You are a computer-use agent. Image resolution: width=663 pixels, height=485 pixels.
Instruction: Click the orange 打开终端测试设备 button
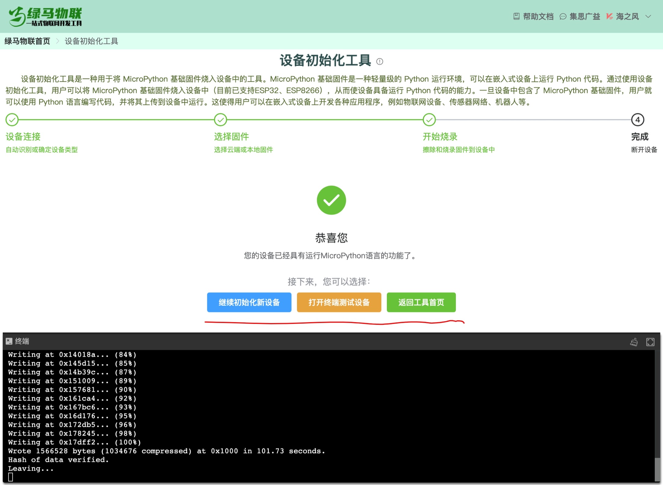[339, 303]
